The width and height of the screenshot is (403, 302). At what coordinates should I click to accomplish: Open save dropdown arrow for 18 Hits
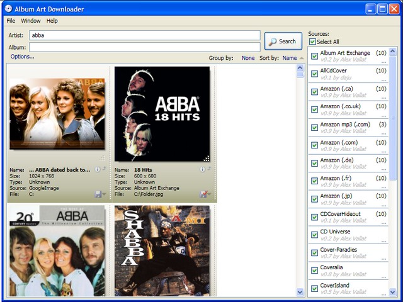209,194
